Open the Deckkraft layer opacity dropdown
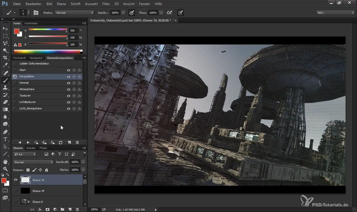The width and height of the screenshot is (357, 212). [83, 162]
